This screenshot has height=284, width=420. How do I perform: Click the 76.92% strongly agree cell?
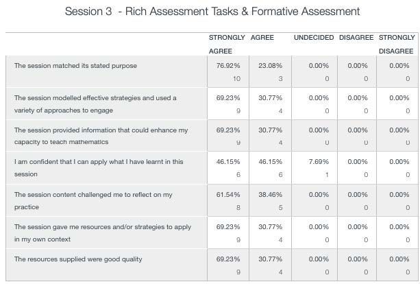(228, 66)
